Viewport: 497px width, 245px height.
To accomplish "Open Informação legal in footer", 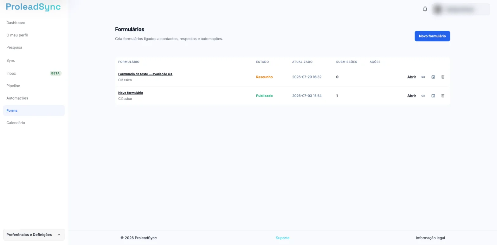I will pos(430,238).
